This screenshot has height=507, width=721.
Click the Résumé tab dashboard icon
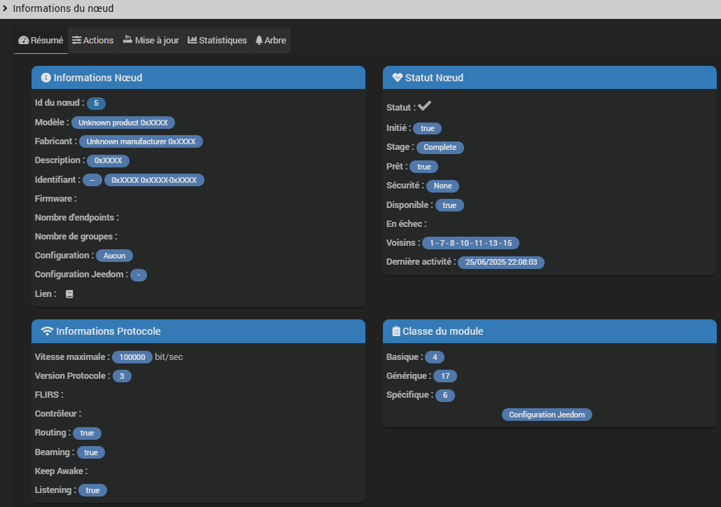point(24,41)
